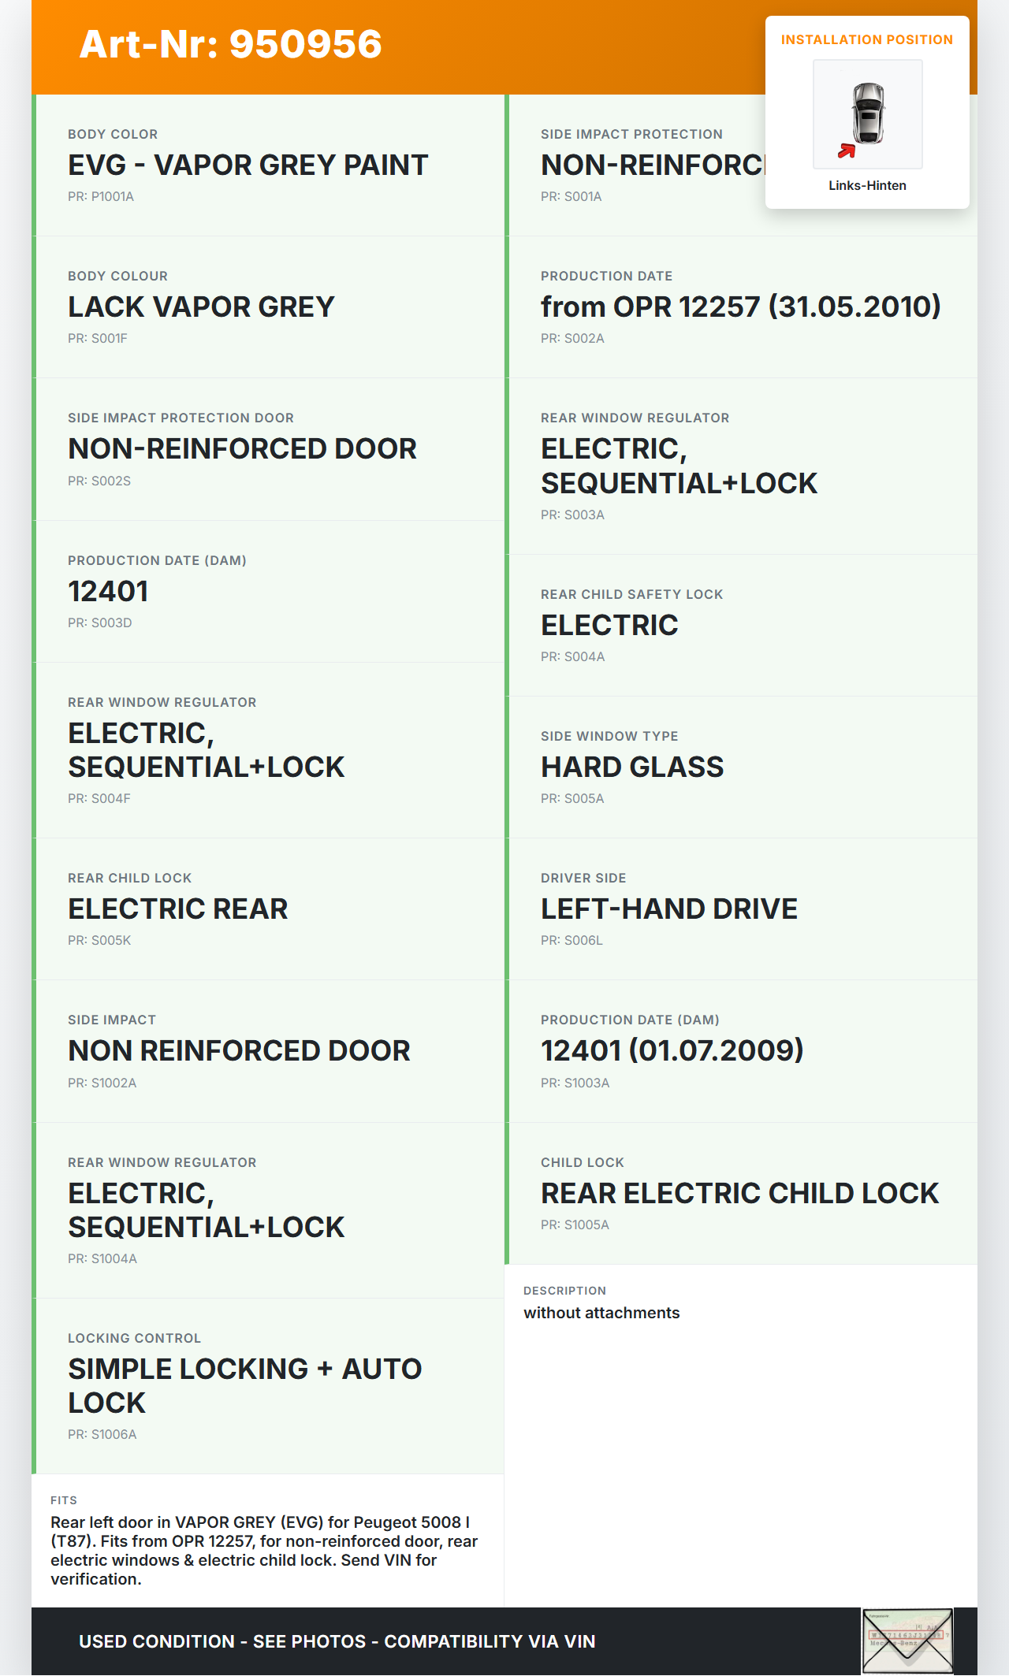This screenshot has width=1009, height=1676.
Task: Select the LACK VAPOR GREY body colour
Action: (201, 307)
